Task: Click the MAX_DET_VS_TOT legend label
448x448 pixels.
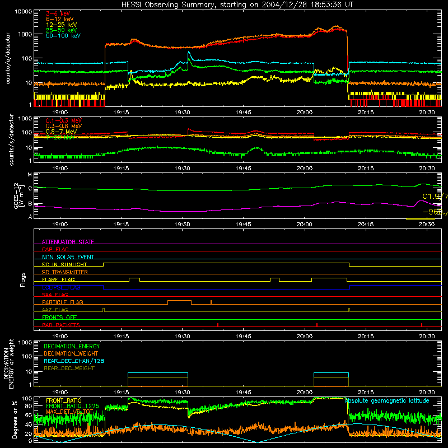Action: pos(69,412)
